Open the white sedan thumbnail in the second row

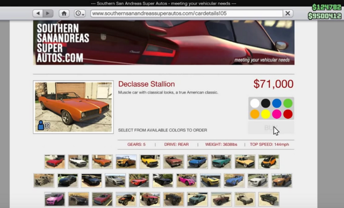(258, 181)
